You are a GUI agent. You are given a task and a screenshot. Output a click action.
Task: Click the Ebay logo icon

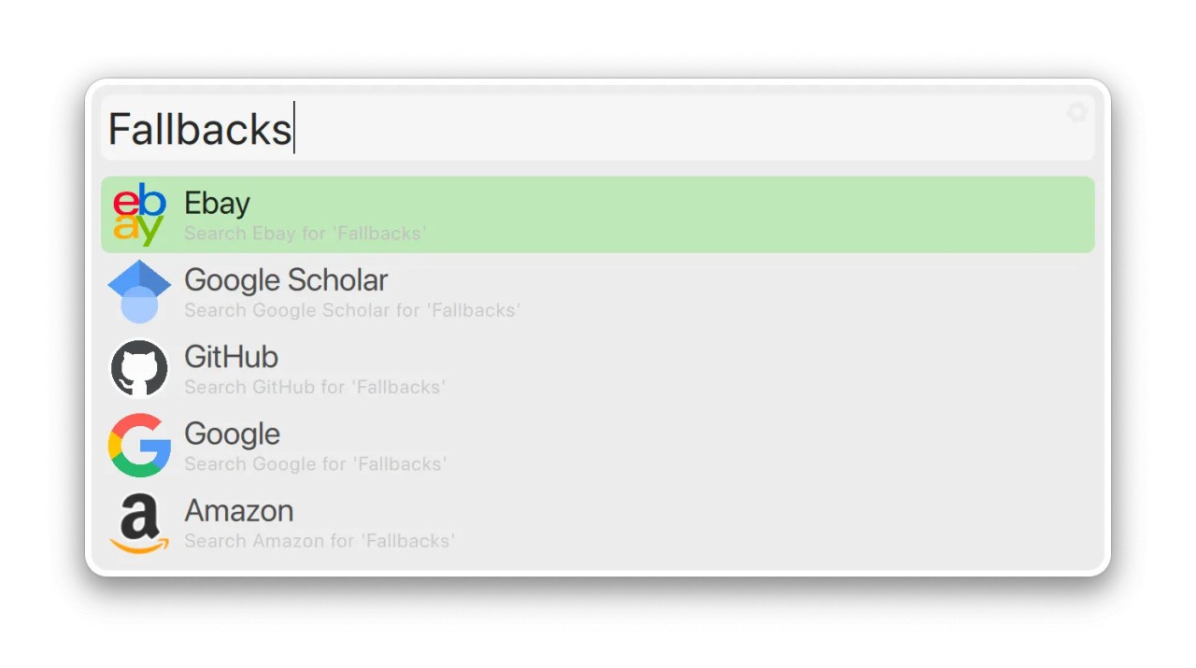click(139, 215)
